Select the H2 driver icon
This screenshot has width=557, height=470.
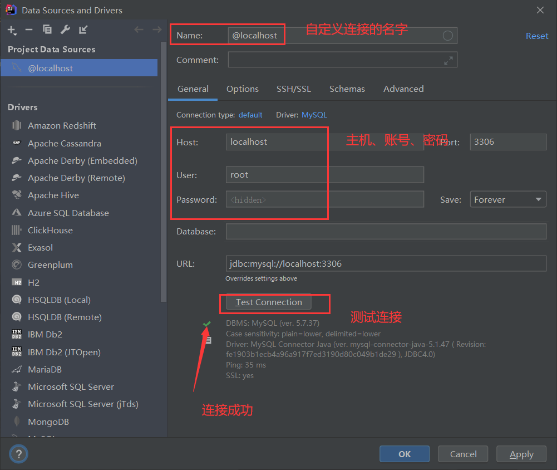16,282
